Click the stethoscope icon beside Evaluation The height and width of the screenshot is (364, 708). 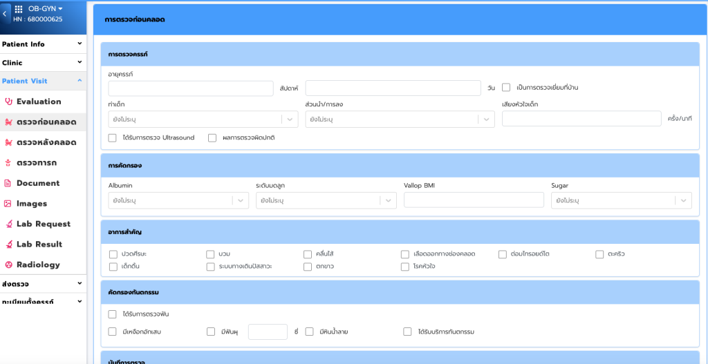click(8, 102)
